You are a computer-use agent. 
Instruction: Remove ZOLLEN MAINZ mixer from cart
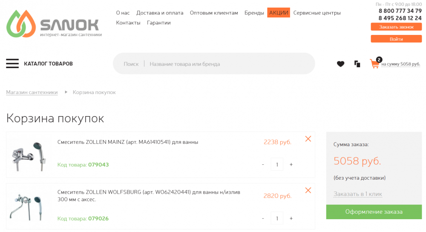tap(308, 139)
